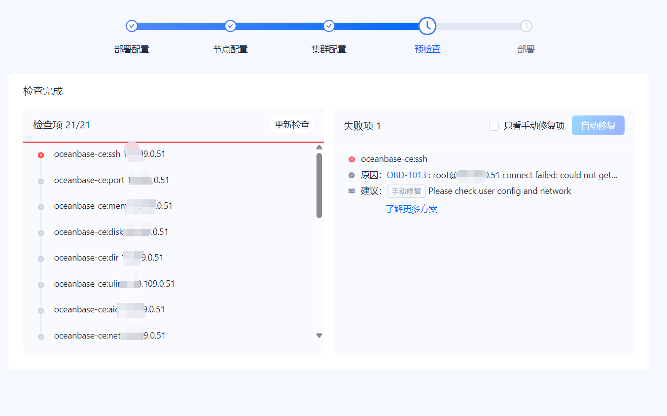Image resolution: width=667 pixels, height=416 pixels.
Task: Click red error icon beside oceanbase-ce:ssh check item
Action: pos(41,155)
